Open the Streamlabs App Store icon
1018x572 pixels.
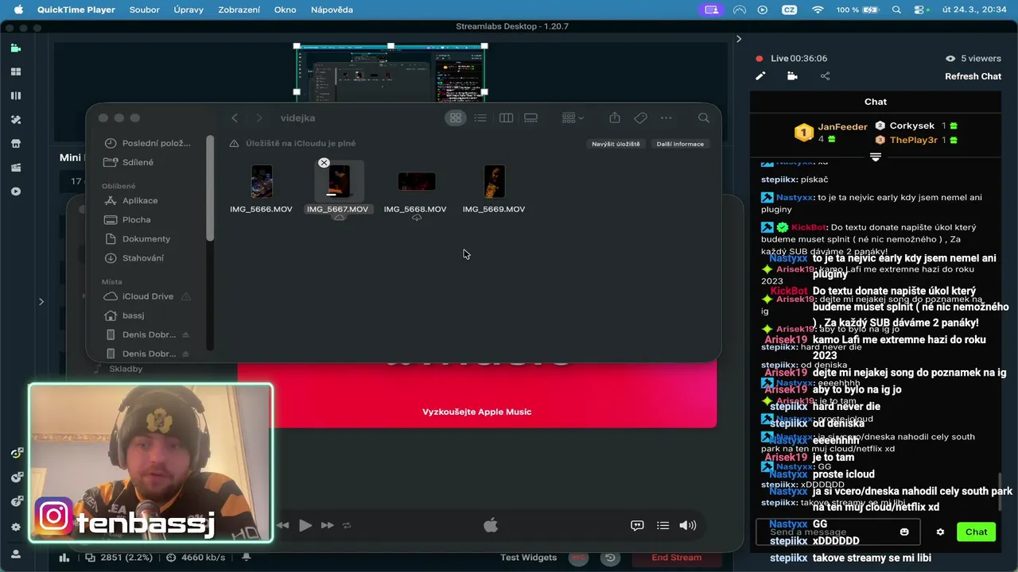pos(15,144)
